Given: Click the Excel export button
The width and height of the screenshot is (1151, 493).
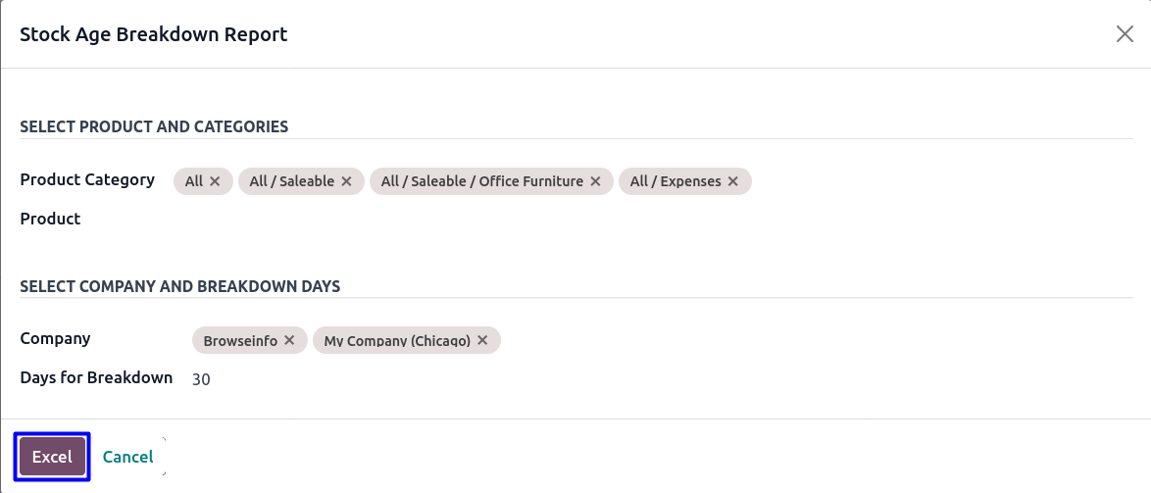Looking at the screenshot, I should click(52, 457).
